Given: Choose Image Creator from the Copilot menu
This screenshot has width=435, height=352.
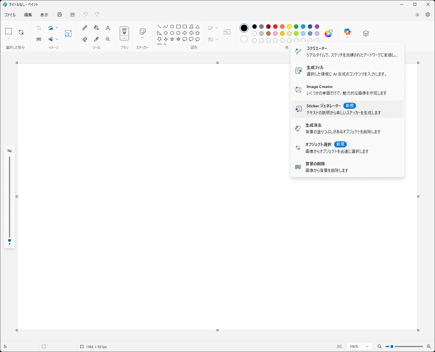Looking at the screenshot, I should click(x=347, y=90).
